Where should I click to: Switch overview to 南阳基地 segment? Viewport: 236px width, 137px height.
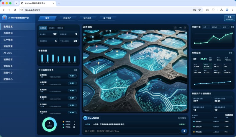coord(60,28)
